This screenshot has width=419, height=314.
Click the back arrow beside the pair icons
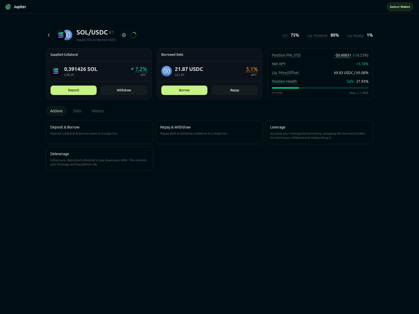pos(49,35)
